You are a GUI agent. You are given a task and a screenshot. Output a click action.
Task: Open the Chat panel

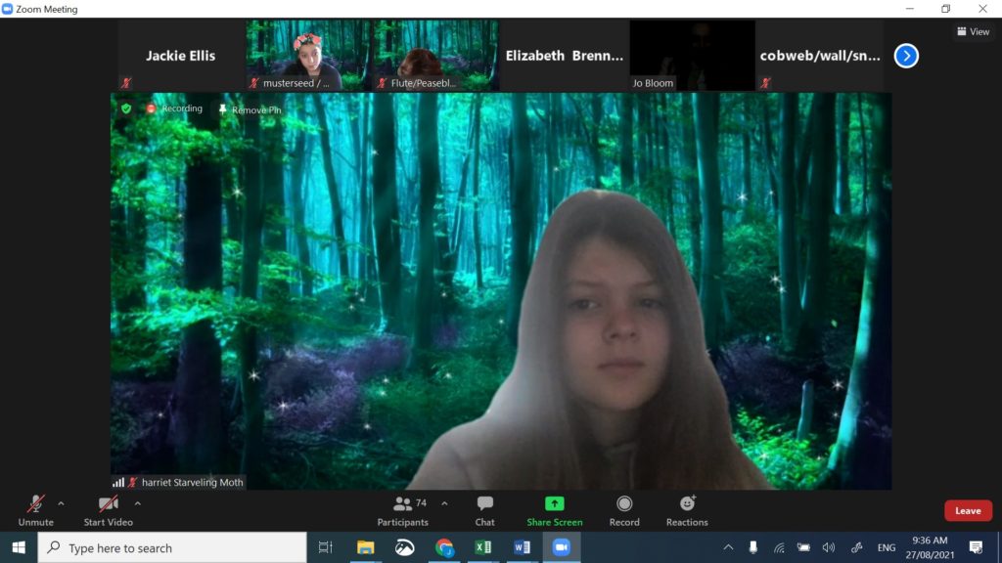484,510
